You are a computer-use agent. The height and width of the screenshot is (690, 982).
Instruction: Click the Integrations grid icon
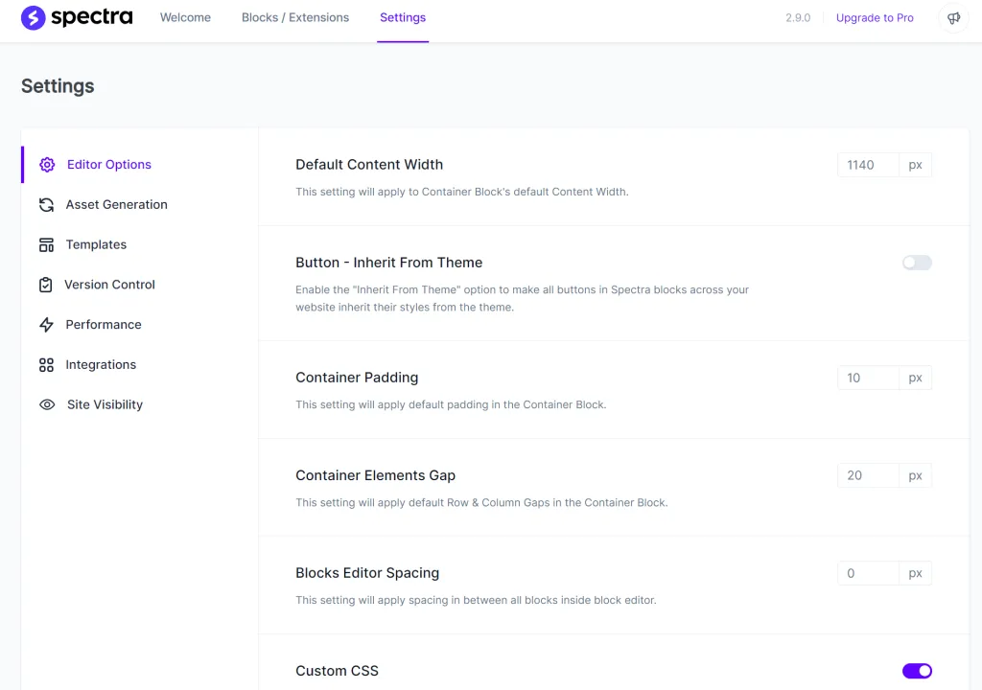[46, 365]
